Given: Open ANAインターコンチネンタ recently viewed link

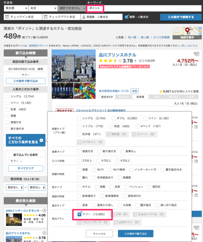Looking at the screenshot, I should 24,211.
